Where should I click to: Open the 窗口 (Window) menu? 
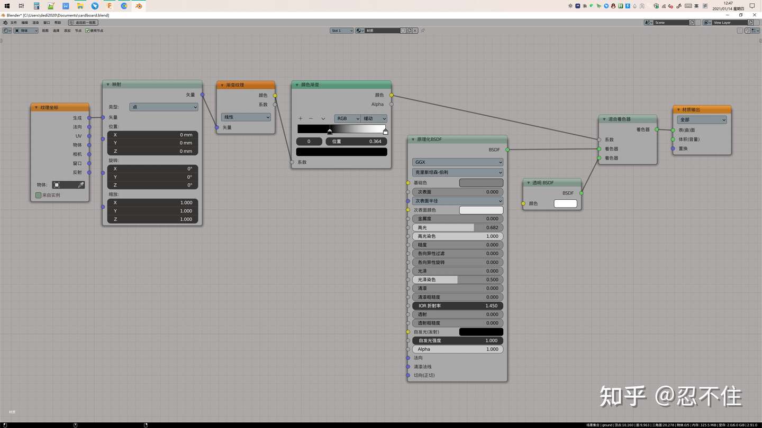click(x=47, y=23)
